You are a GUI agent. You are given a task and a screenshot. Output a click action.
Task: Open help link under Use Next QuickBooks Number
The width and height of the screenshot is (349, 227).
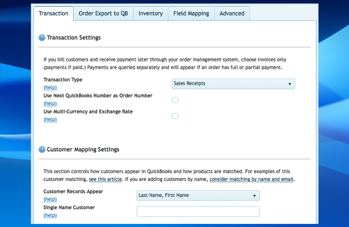click(x=50, y=104)
